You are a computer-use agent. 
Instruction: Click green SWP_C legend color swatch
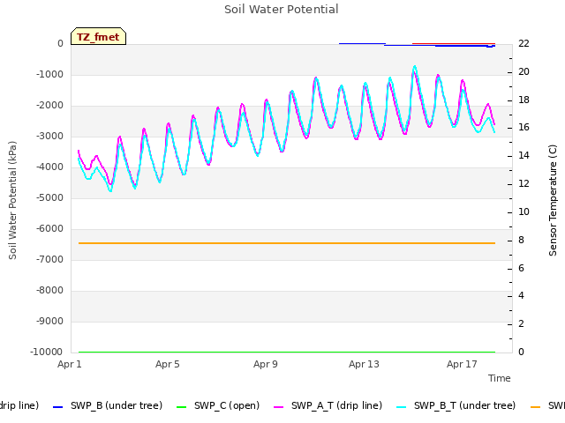tap(182, 407)
